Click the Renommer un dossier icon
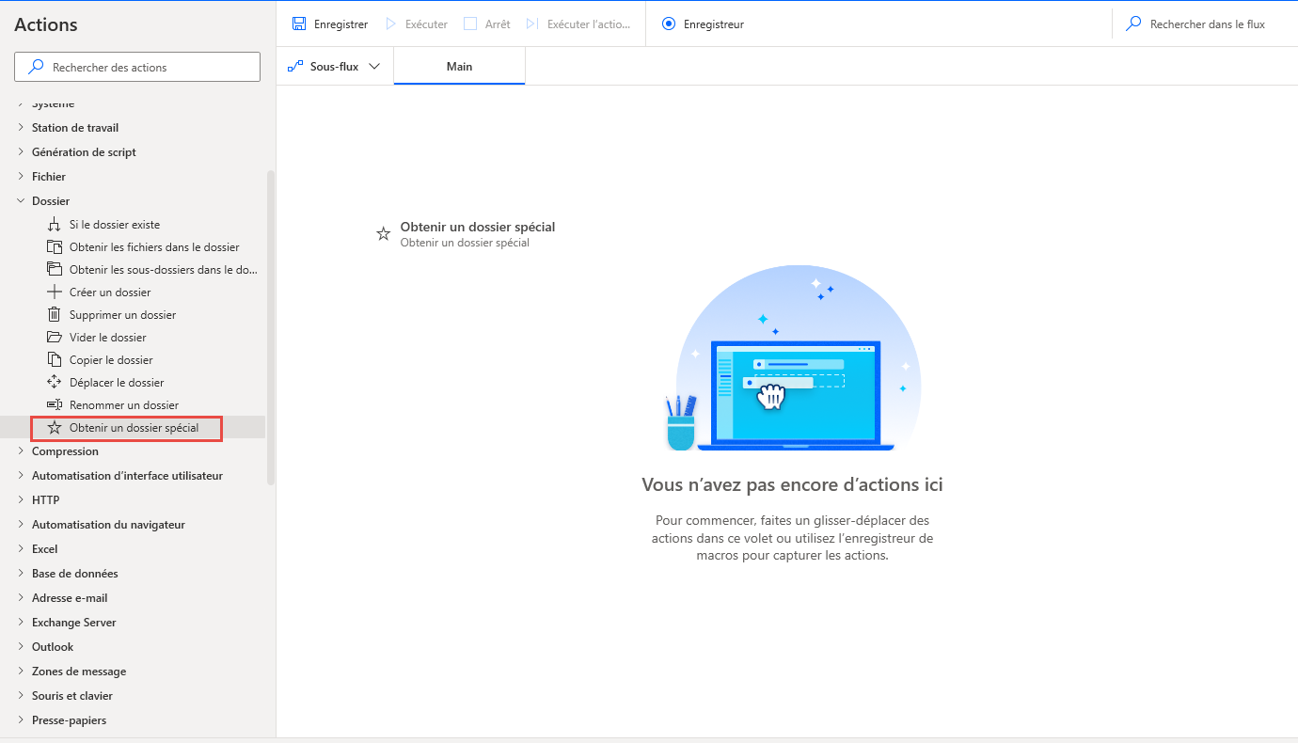The width and height of the screenshot is (1298, 743). point(54,405)
